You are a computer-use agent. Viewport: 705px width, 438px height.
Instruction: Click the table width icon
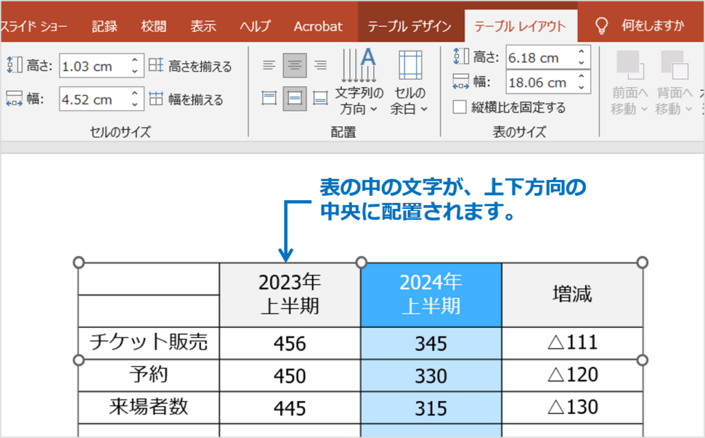461,82
